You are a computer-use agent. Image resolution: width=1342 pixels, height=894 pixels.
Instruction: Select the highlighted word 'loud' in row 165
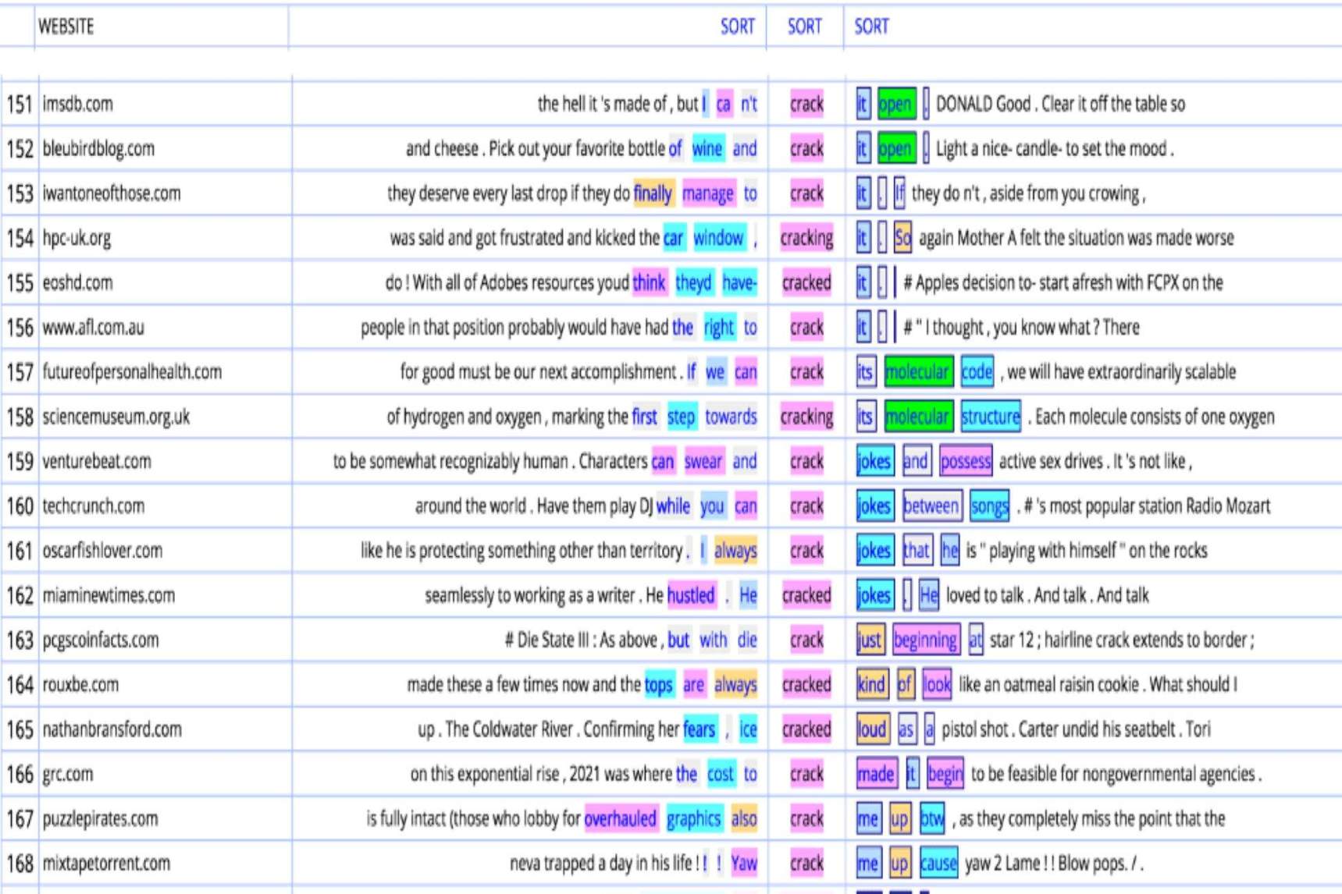pos(871,729)
